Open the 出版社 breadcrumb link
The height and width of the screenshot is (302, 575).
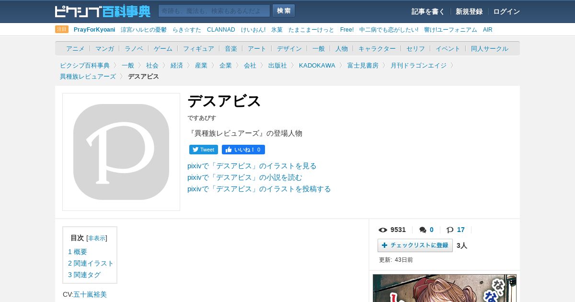(277, 65)
